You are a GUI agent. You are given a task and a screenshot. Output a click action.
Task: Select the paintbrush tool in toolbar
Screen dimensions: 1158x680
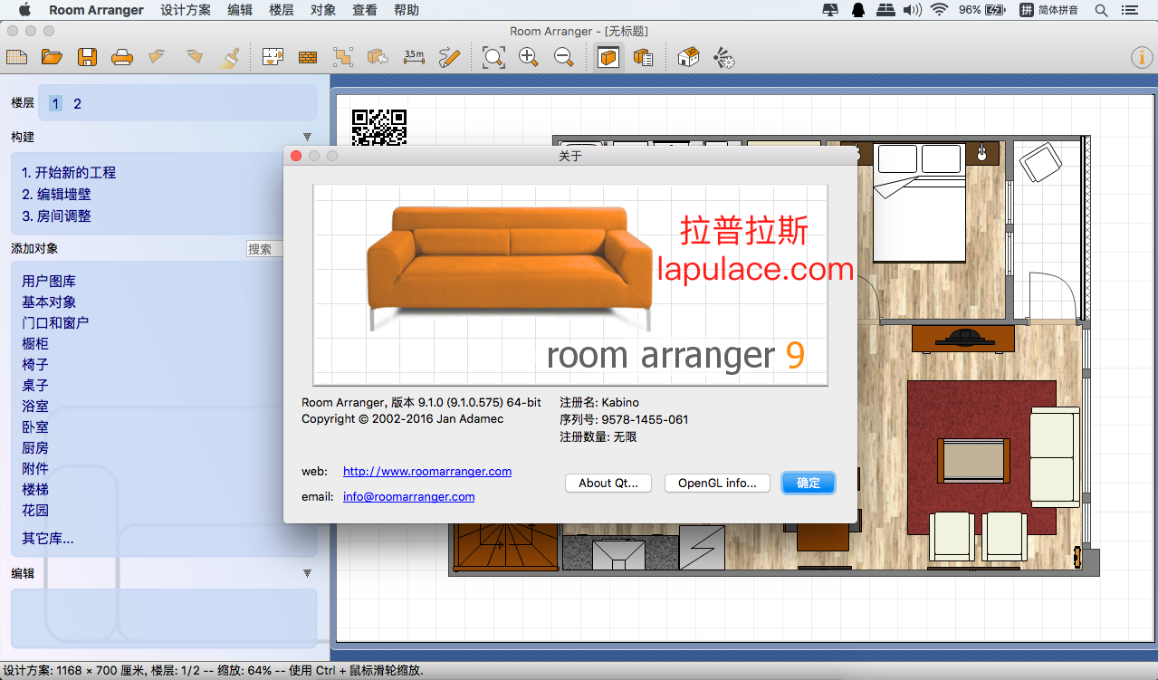(x=230, y=58)
